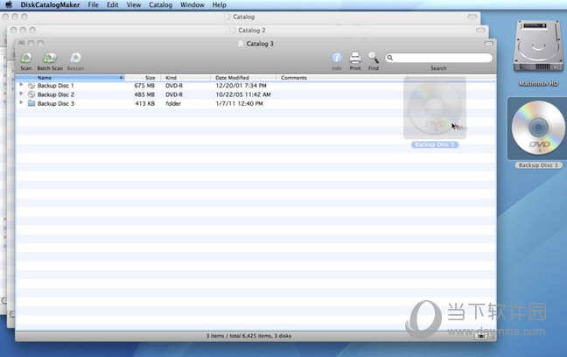This screenshot has width=567, height=357.
Task: Sort by Date Modified column header
Action: (243, 78)
